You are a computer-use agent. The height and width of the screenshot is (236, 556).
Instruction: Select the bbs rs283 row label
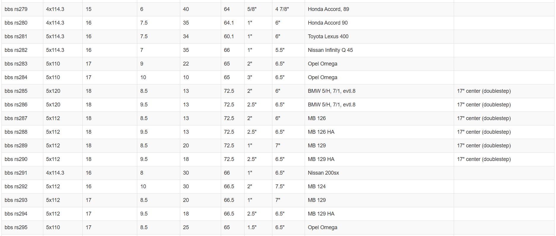pos(22,64)
